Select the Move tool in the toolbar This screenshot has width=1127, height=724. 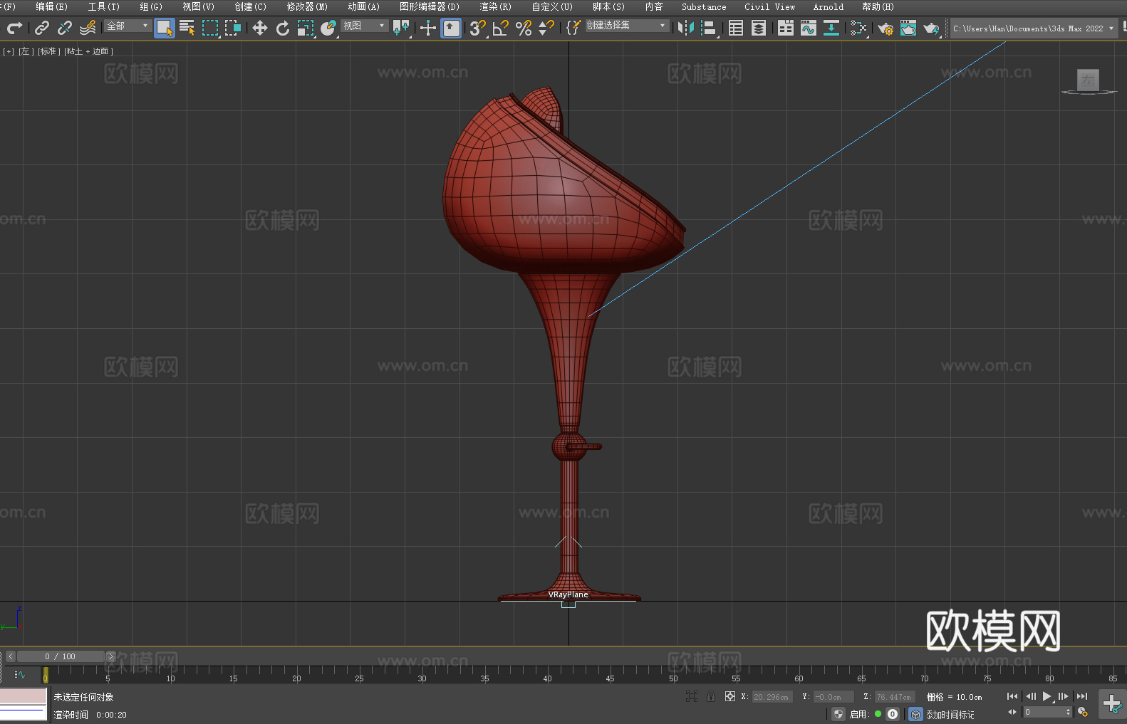[x=260, y=28]
